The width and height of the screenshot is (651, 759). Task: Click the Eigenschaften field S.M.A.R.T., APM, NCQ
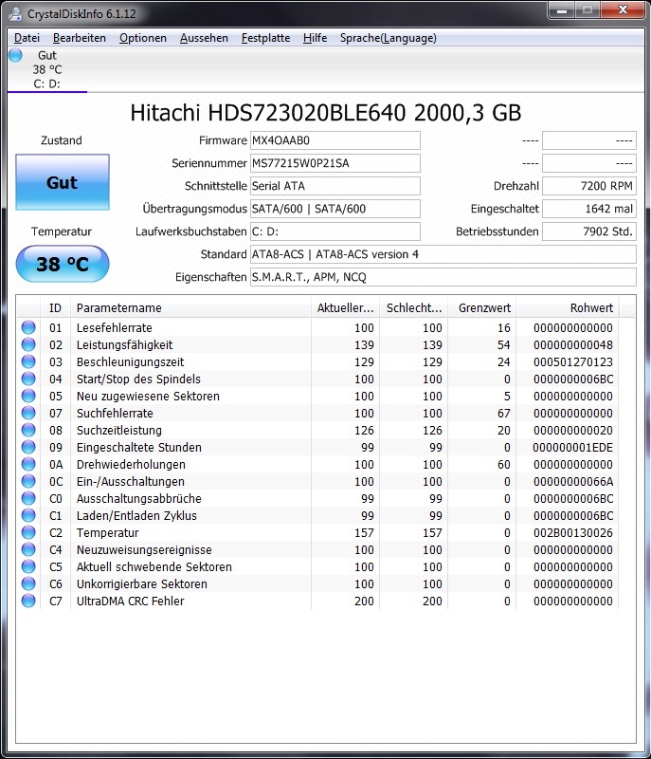tap(443, 277)
